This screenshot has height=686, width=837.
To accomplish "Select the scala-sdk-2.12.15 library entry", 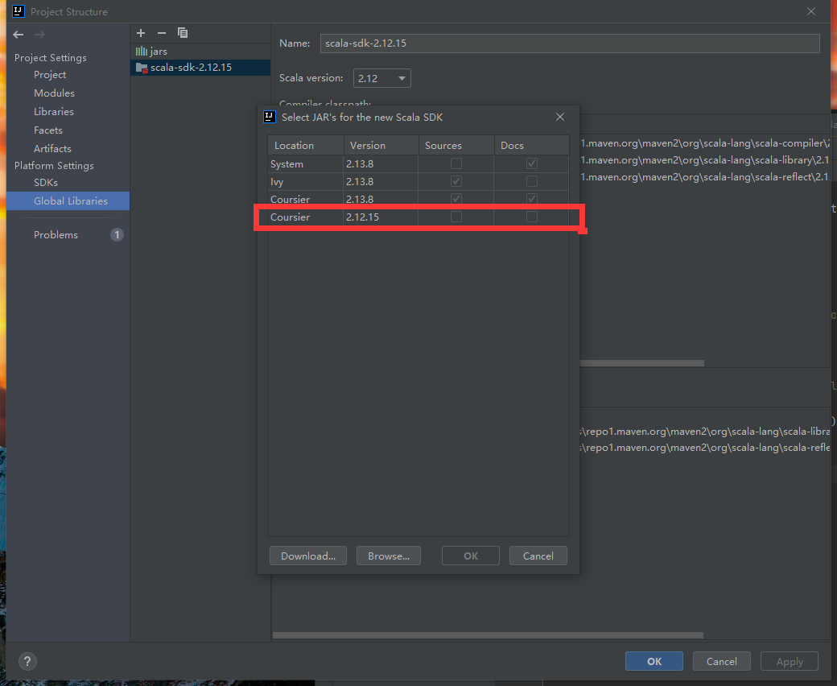I will coord(200,68).
